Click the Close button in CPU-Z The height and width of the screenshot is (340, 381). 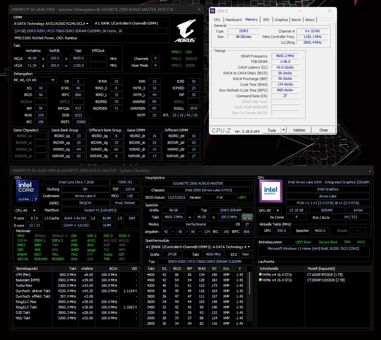pos(324,130)
